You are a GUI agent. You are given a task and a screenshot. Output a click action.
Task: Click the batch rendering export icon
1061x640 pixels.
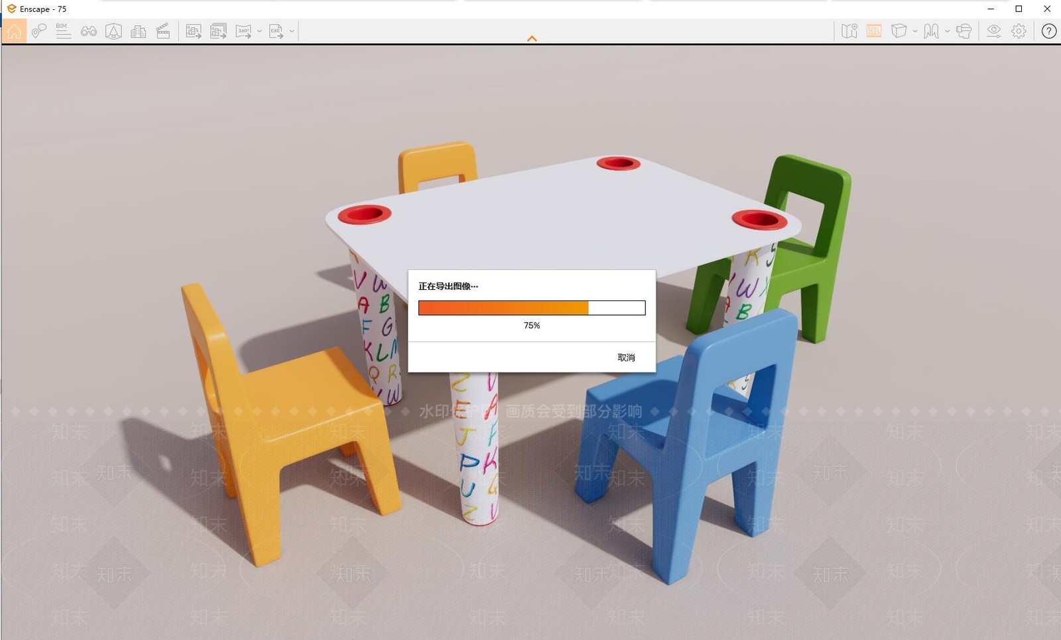(x=218, y=31)
